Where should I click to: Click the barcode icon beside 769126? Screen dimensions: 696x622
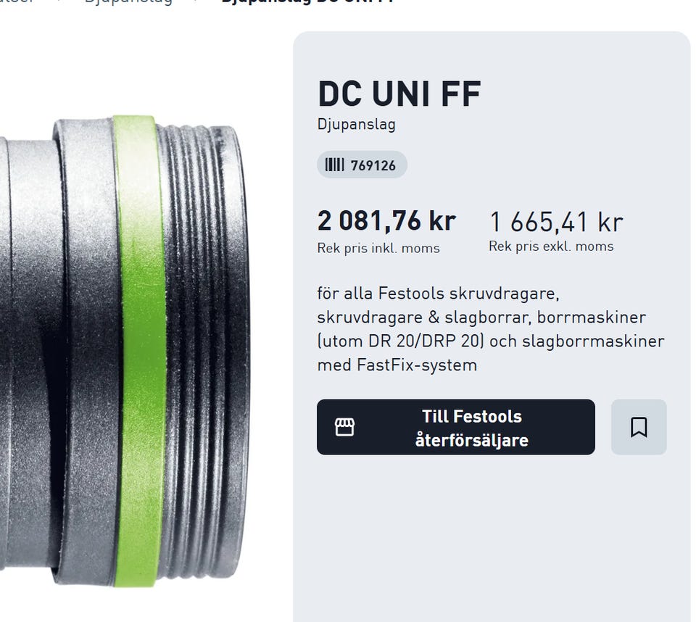click(x=334, y=165)
